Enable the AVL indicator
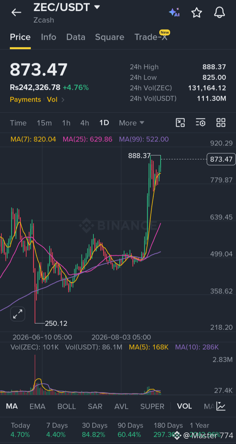 tap(121, 407)
